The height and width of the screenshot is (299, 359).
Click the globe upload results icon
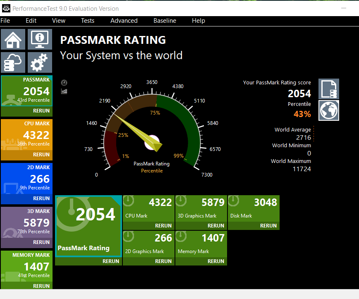328,110
